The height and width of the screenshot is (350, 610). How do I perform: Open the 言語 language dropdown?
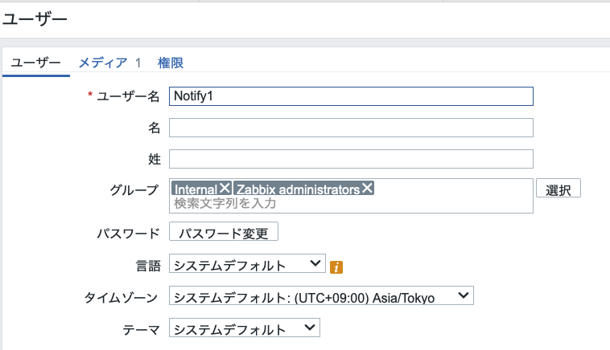click(247, 264)
